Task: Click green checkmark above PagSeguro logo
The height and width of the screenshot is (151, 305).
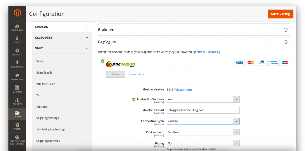Action: 103,61
